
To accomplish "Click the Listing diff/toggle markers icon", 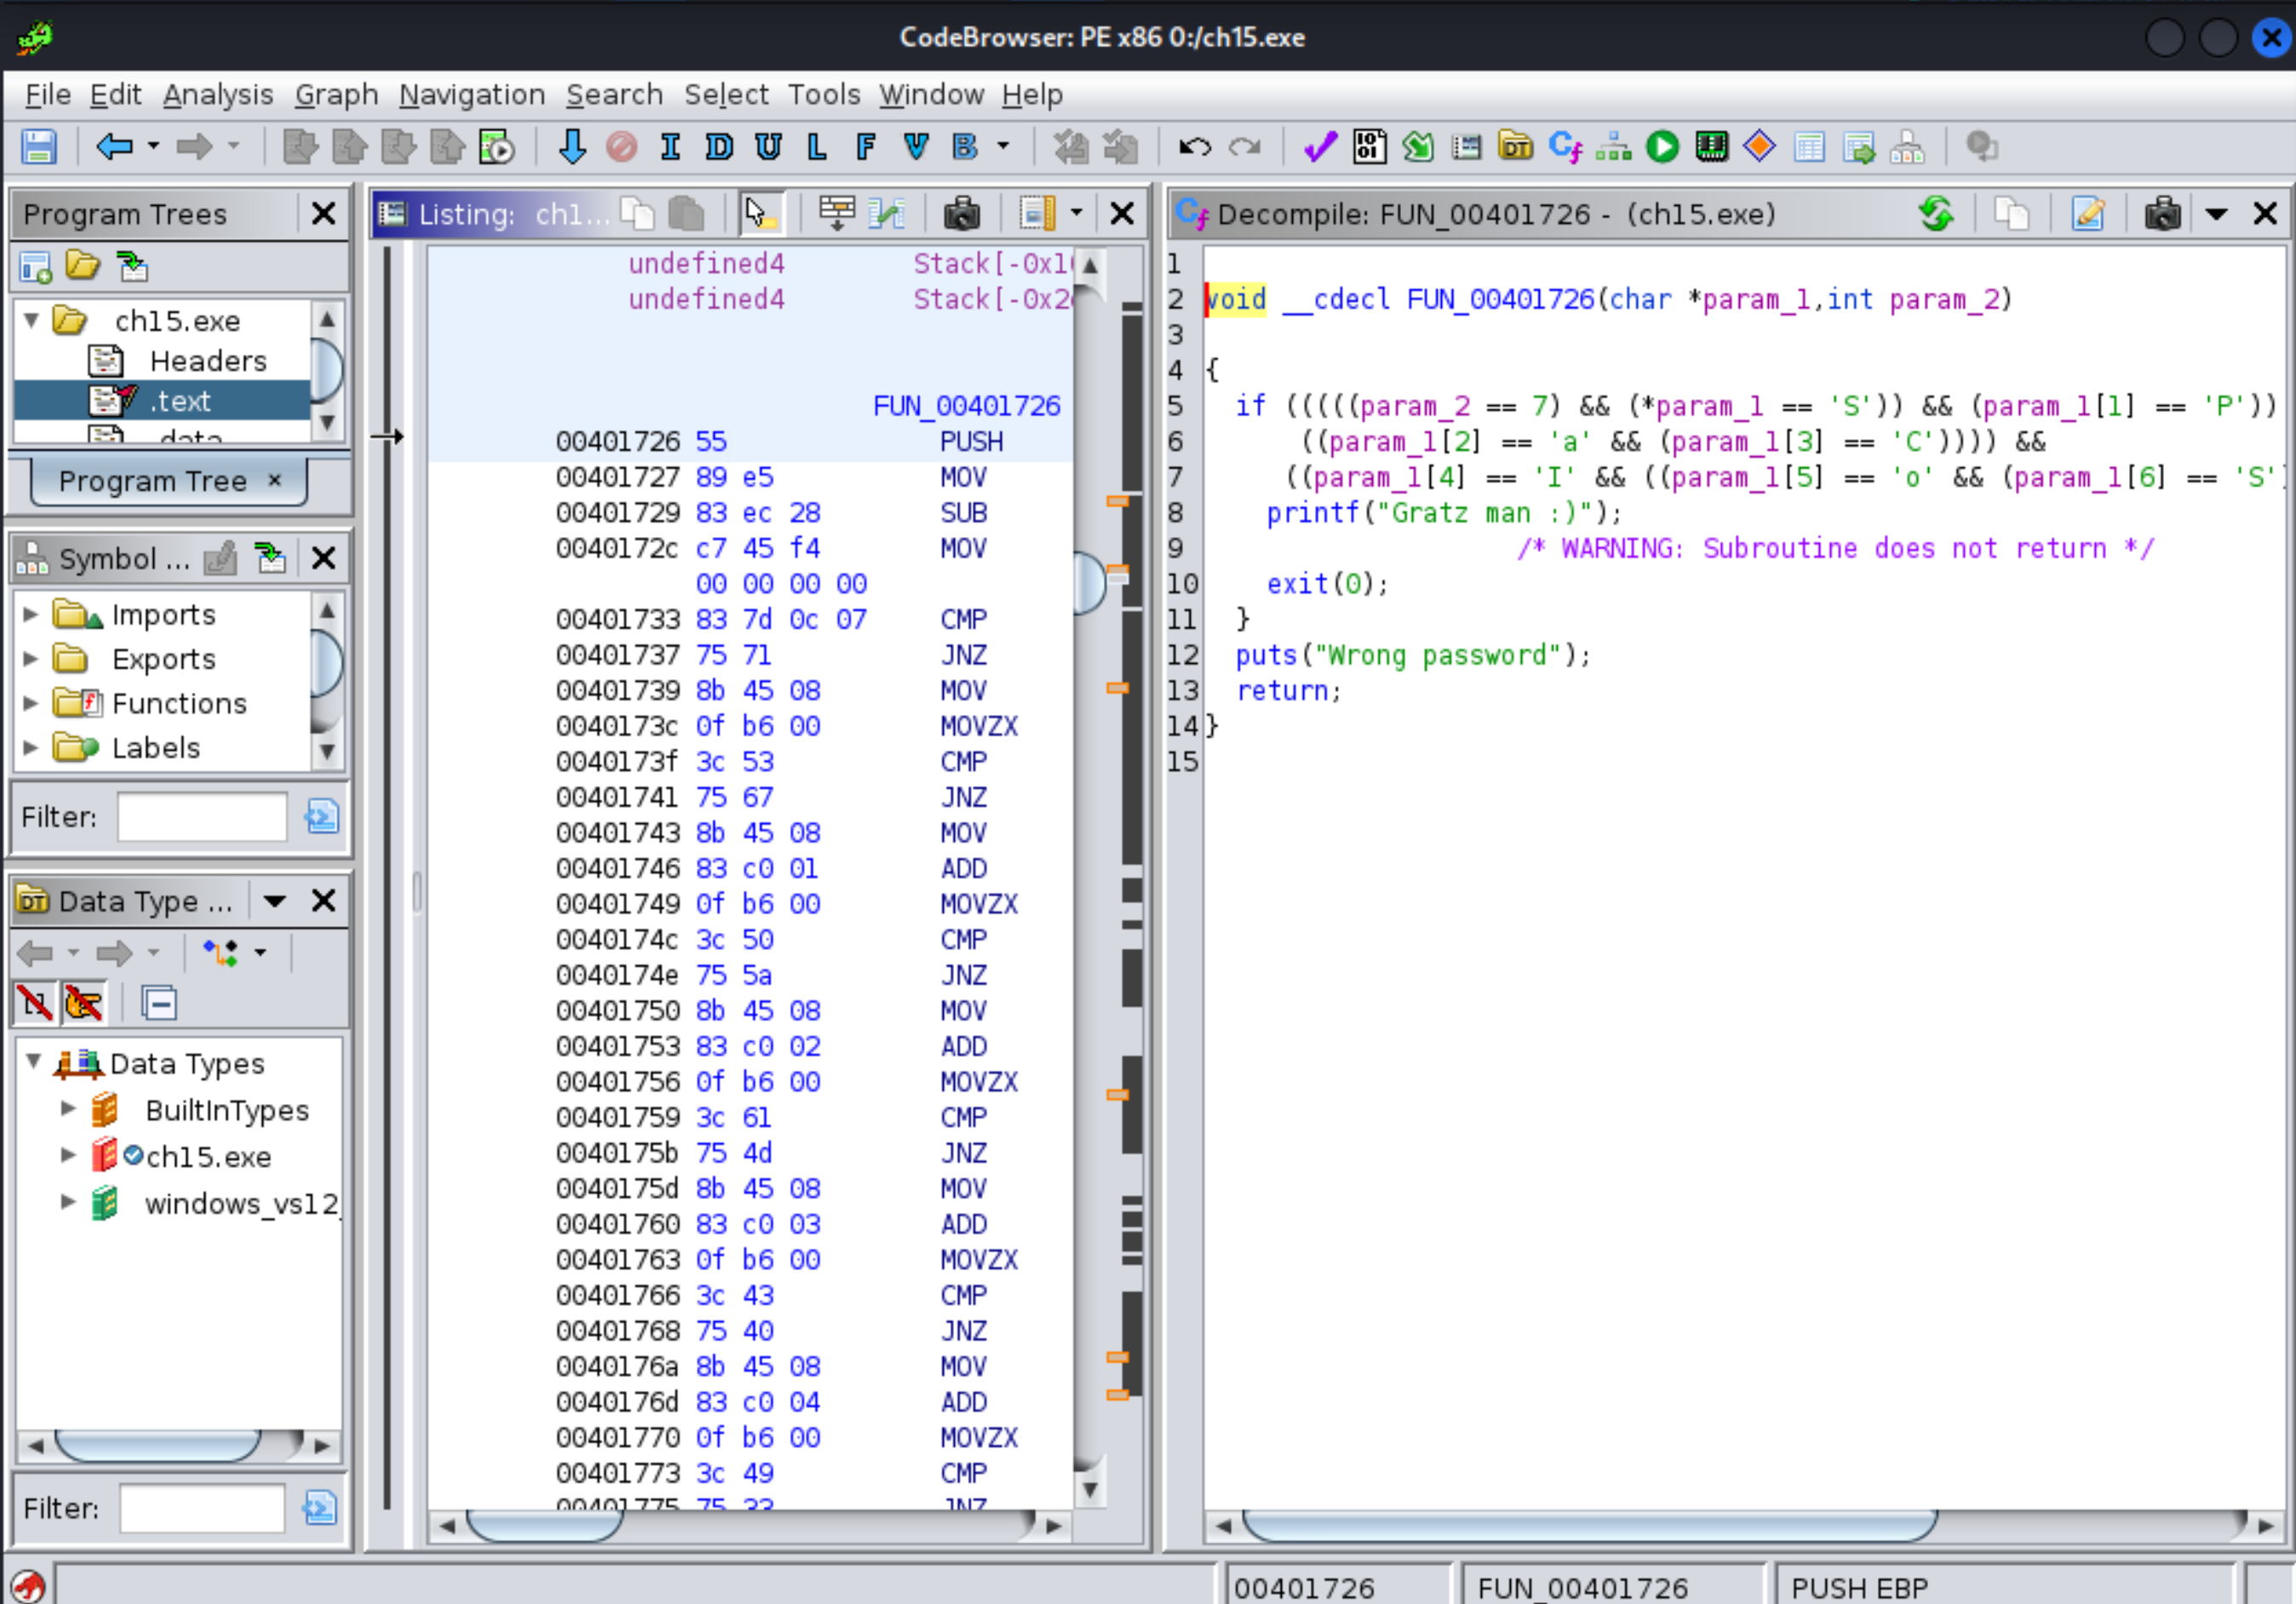I will 886,213.
